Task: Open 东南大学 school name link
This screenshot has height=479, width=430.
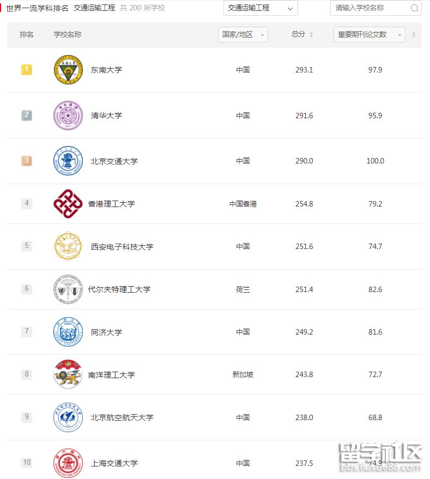Action: click(x=106, y=70)
